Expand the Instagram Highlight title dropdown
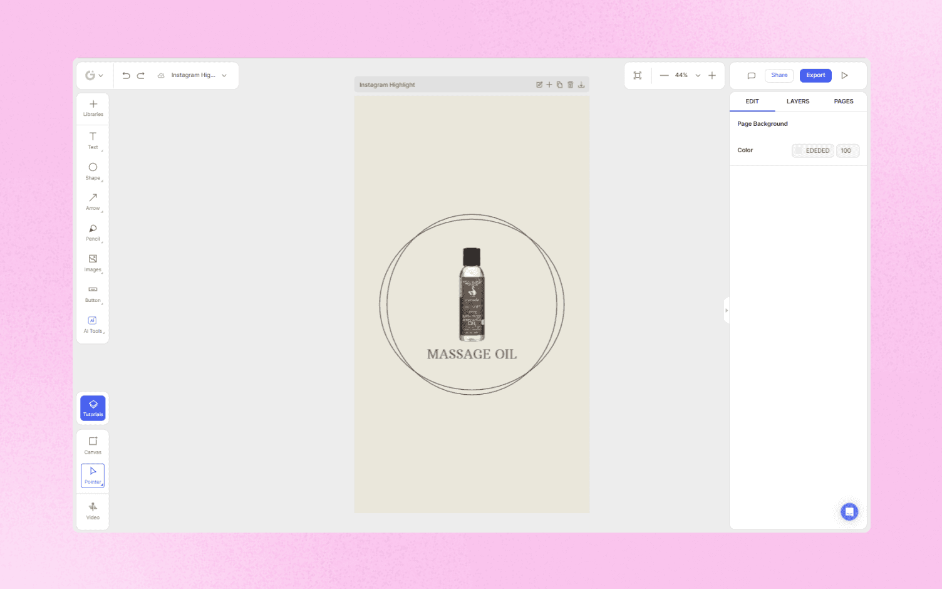 [224, 75]
